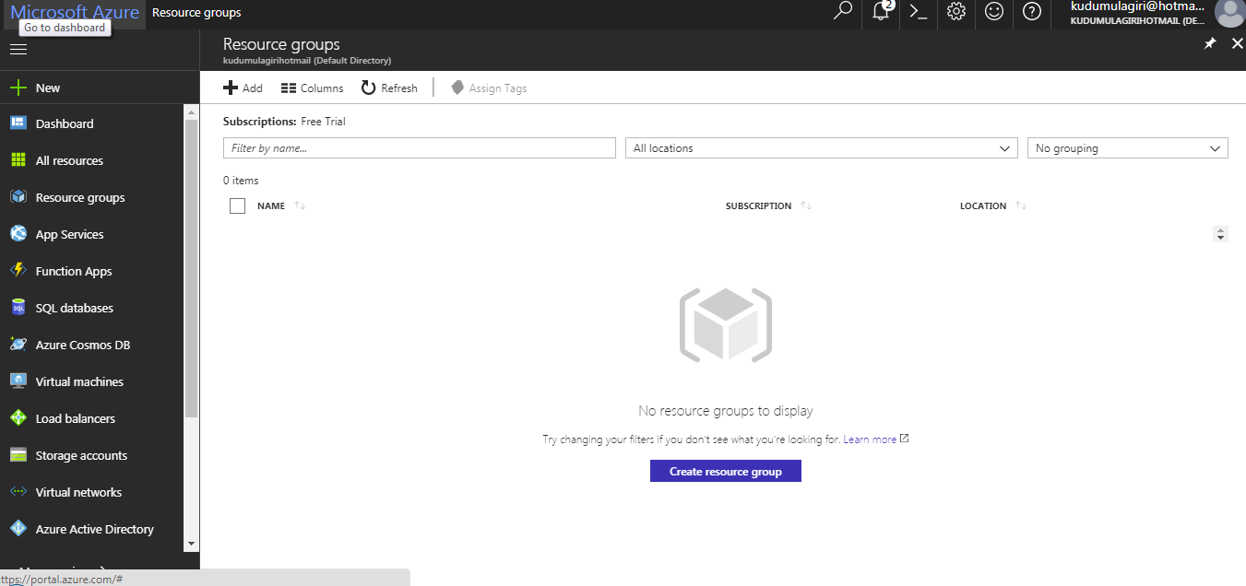Open the notifications bell
1246x586 pixels.
879,14
